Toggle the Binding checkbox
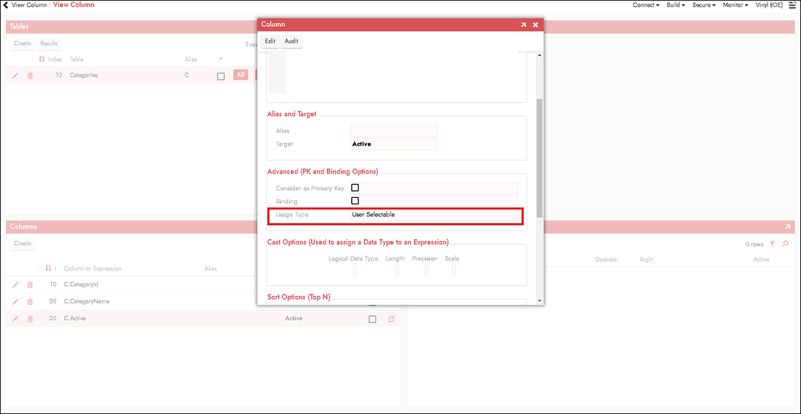The image size is (801, 414). [x=355, y=200]
